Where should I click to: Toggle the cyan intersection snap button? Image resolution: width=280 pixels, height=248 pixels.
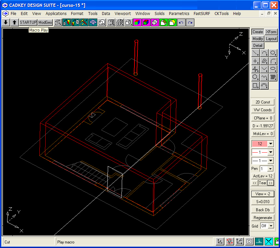click(269, 241)
